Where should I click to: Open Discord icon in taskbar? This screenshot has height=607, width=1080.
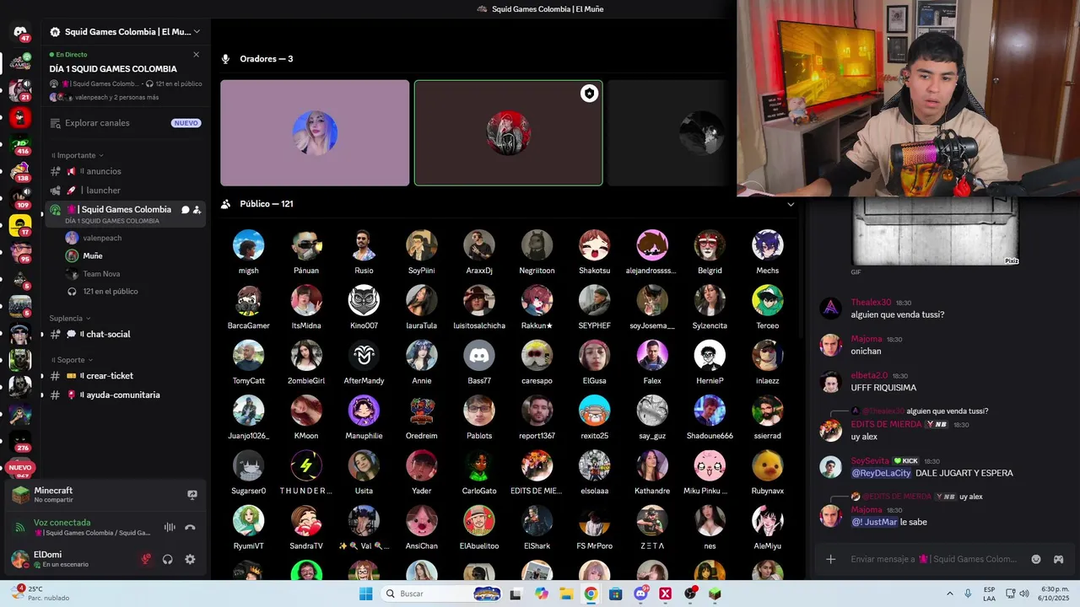pos(640,594)
